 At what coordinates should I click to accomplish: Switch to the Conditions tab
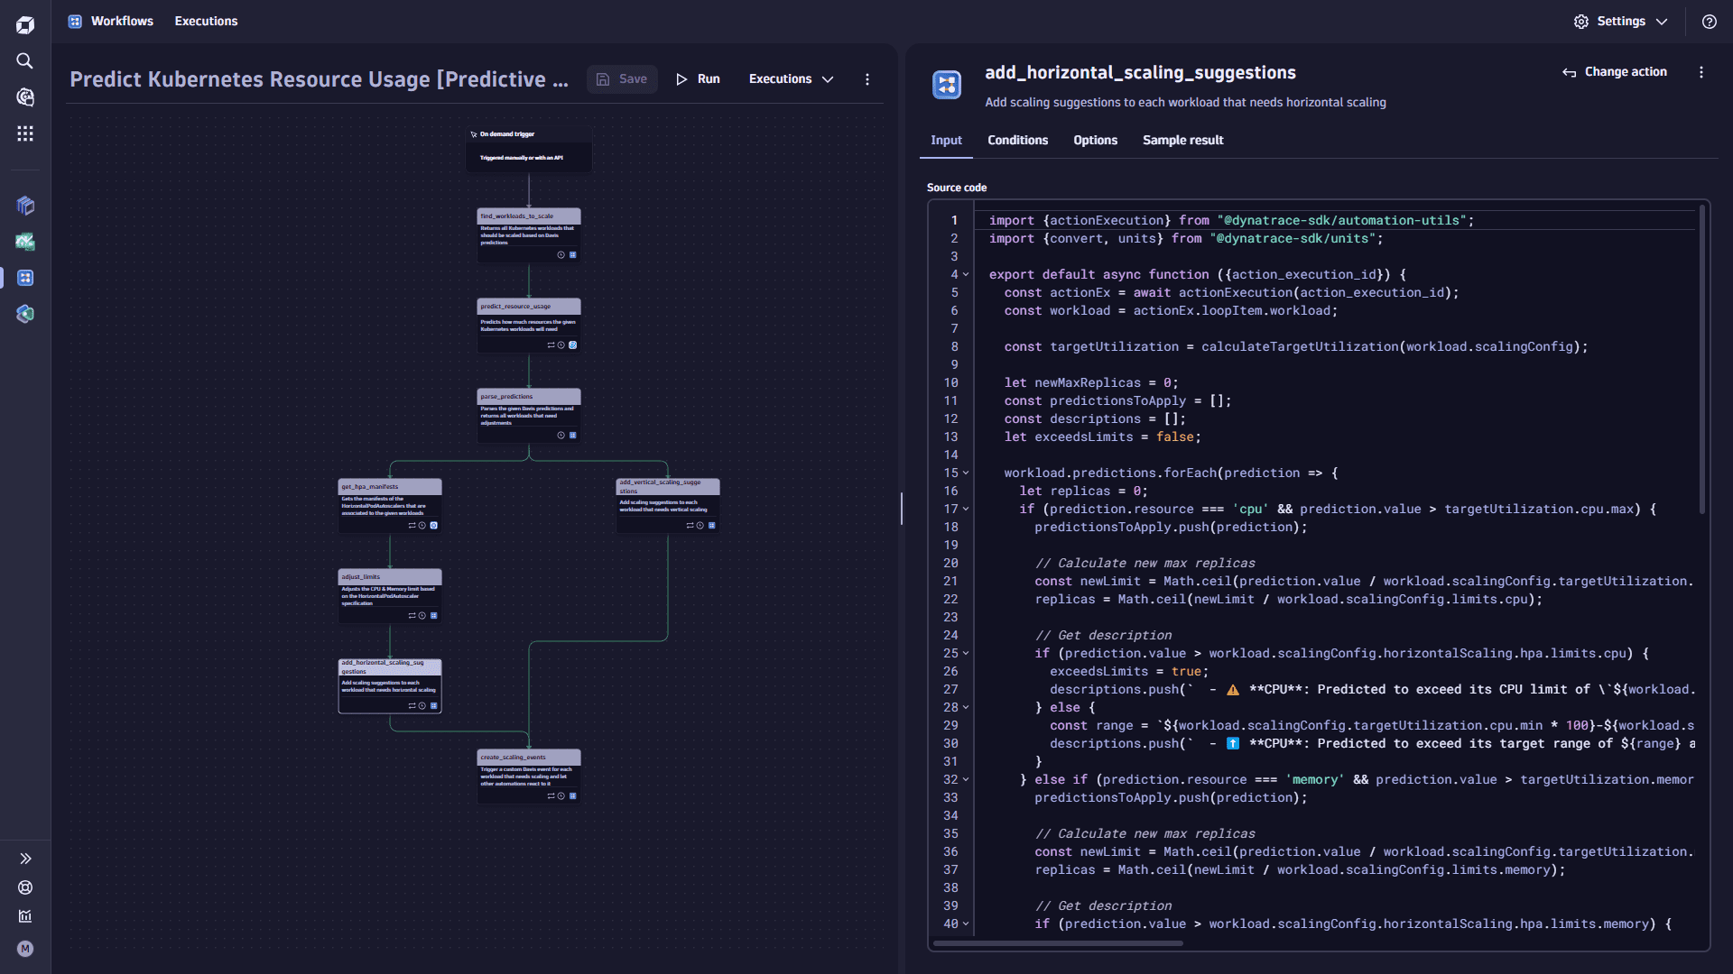point(1017,141)
